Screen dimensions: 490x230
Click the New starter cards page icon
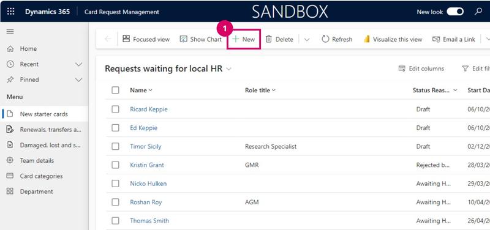[x=10, y=114]
